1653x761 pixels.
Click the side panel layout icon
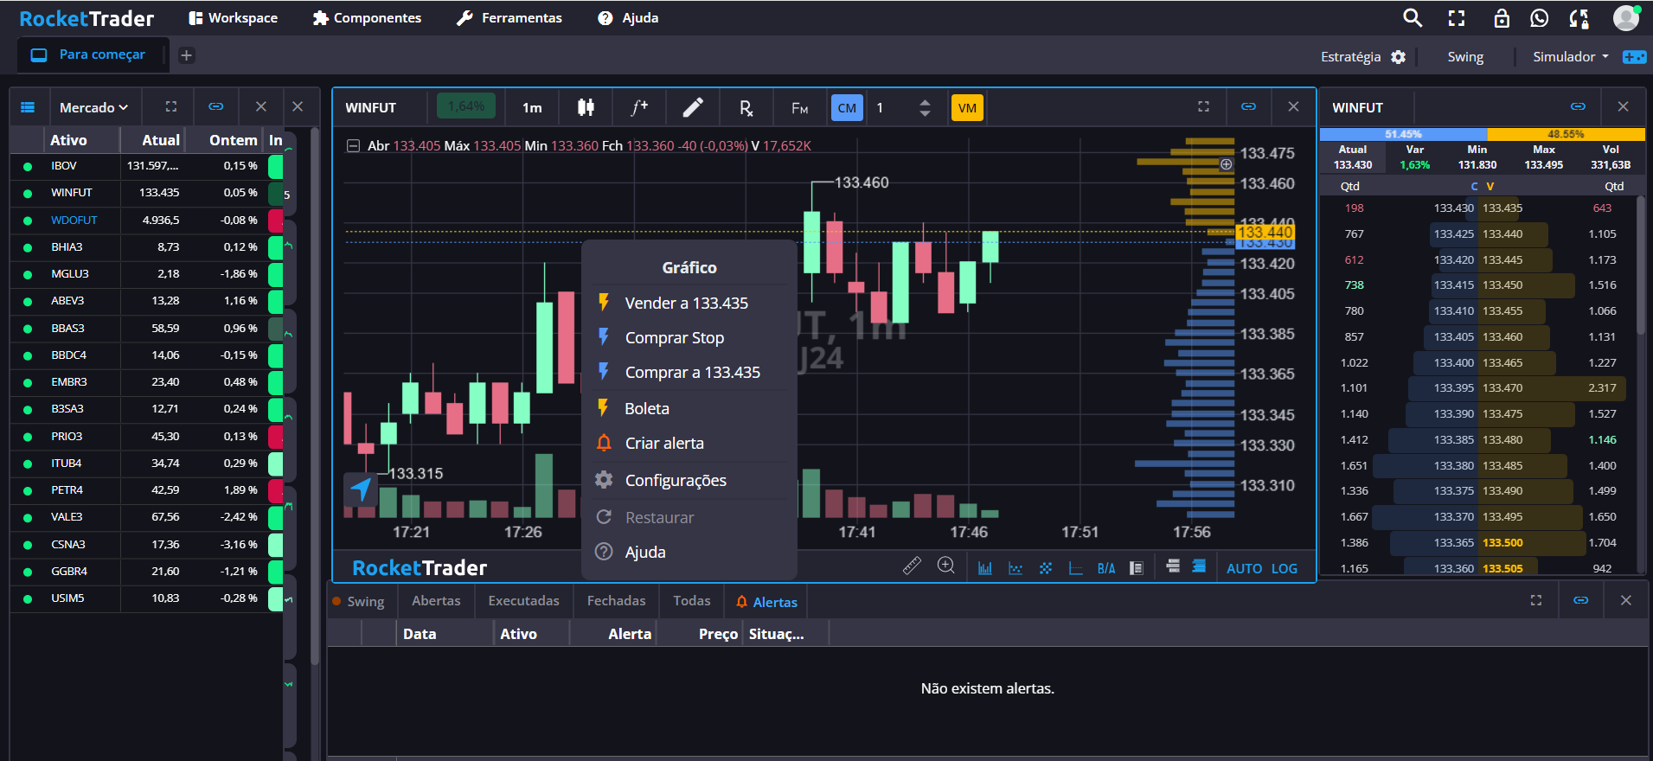tap(1137, 568)
